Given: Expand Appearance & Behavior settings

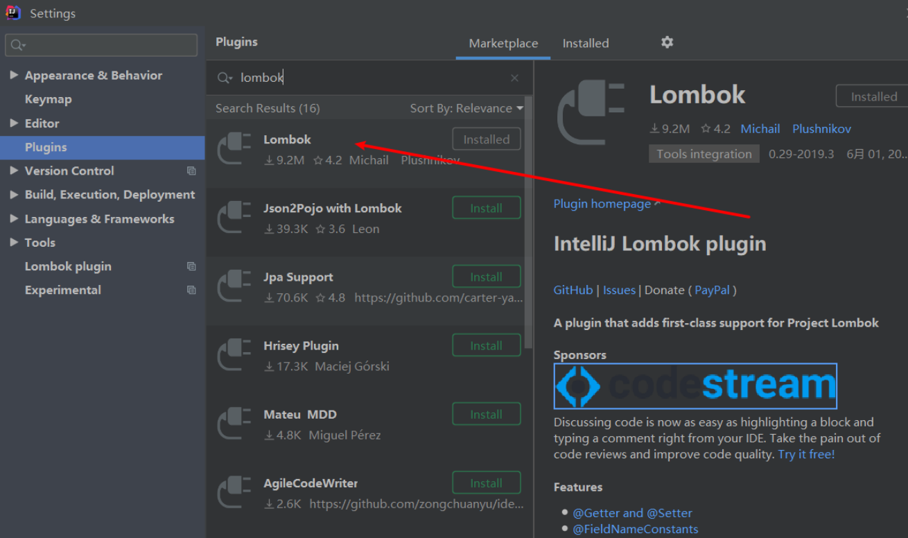Looking at the screenshot, I should pyautogui.click(x=14, y=75).
